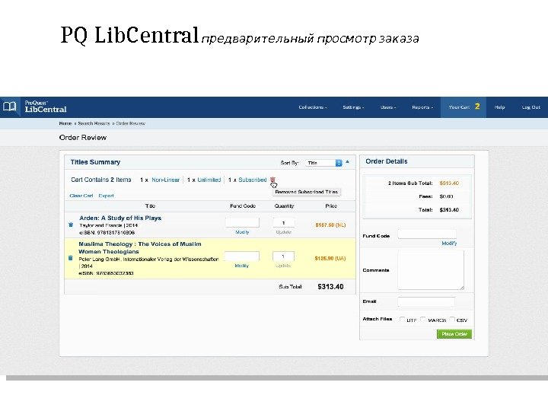Click Update under Muslima Theology quantity
The image size is (548, 411).
coord(283,266)
